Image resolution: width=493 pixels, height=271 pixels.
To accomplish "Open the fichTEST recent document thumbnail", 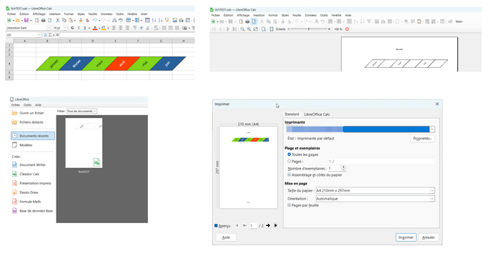I will [x=84, y=143].
